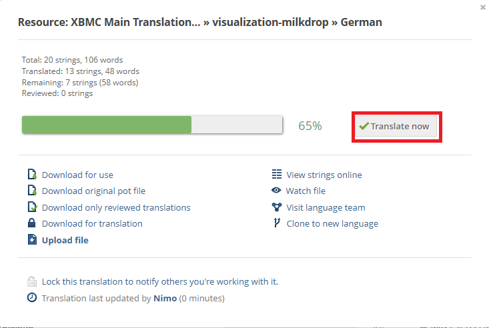Open the View strings online link
The height and width of the screenshot is (328, 489).
click(x=324, y=175)
